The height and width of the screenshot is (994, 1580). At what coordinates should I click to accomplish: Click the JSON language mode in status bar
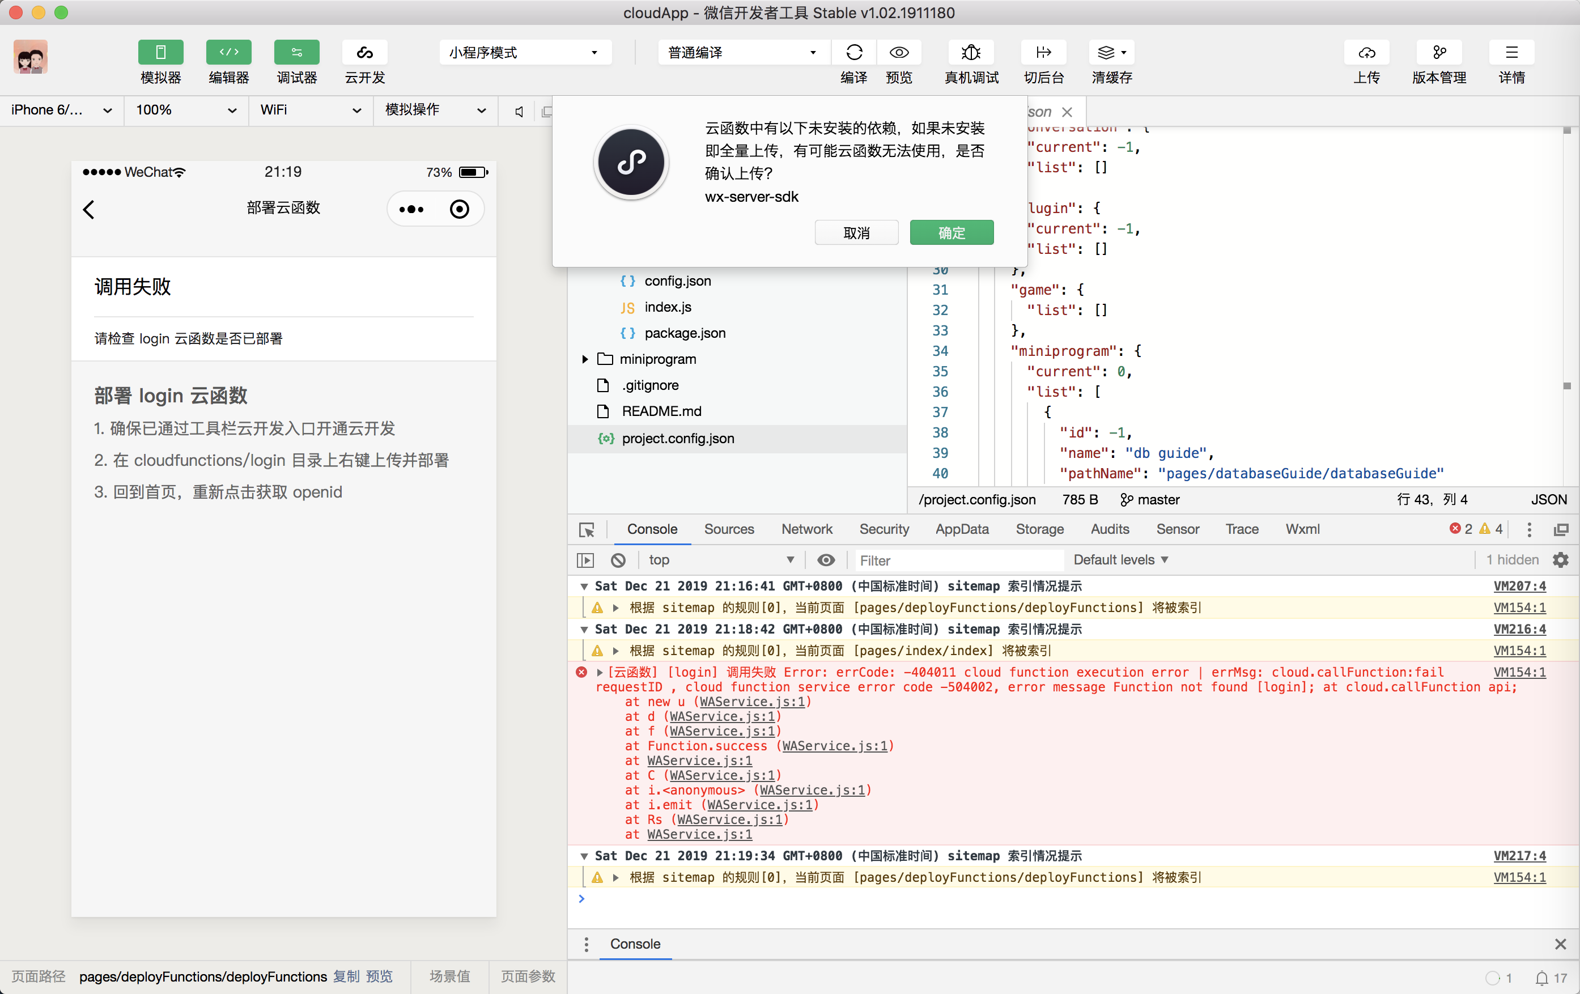(1548, 500)
